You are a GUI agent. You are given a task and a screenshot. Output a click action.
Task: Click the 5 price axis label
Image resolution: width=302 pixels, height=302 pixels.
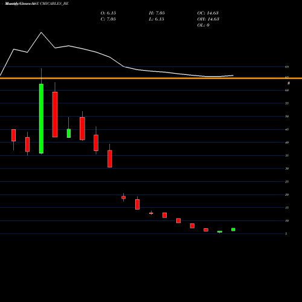point(286,234)
